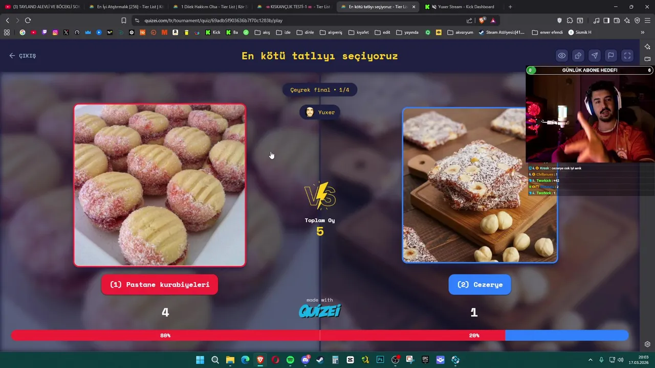The width and height of the screenshot is (655, 368).
Task: Open Brave VPN shield icon
Action: click(x=637, y=20)
